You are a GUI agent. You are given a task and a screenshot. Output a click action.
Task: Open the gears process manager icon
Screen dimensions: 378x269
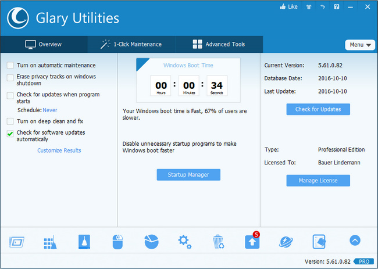185,242
